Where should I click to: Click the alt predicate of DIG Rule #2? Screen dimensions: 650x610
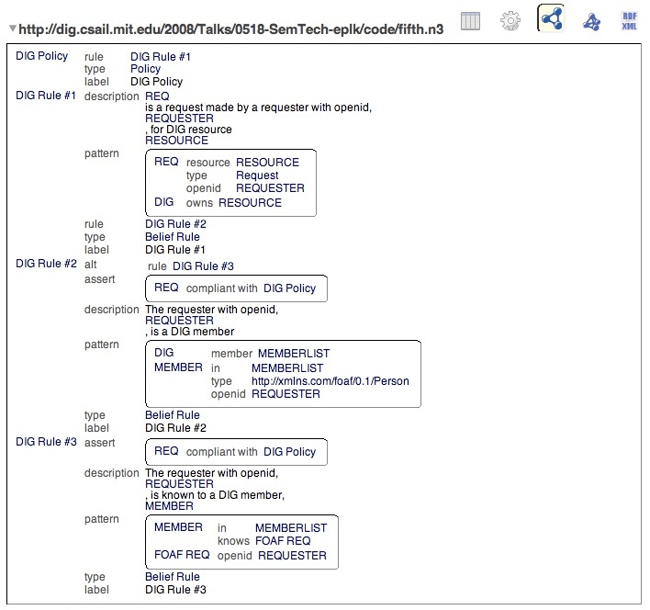click(x=90, y=265)
